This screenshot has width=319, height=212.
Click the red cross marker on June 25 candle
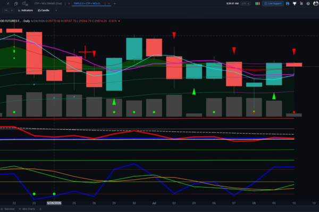(x=85, y=52)
